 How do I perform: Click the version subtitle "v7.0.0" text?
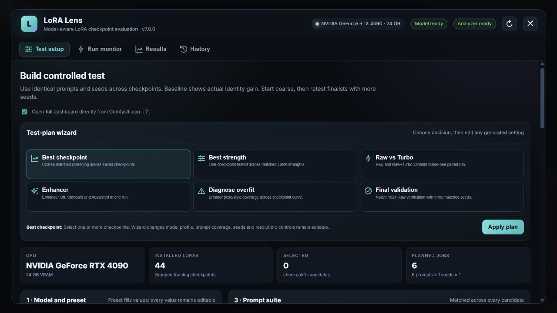click(148, 29)
